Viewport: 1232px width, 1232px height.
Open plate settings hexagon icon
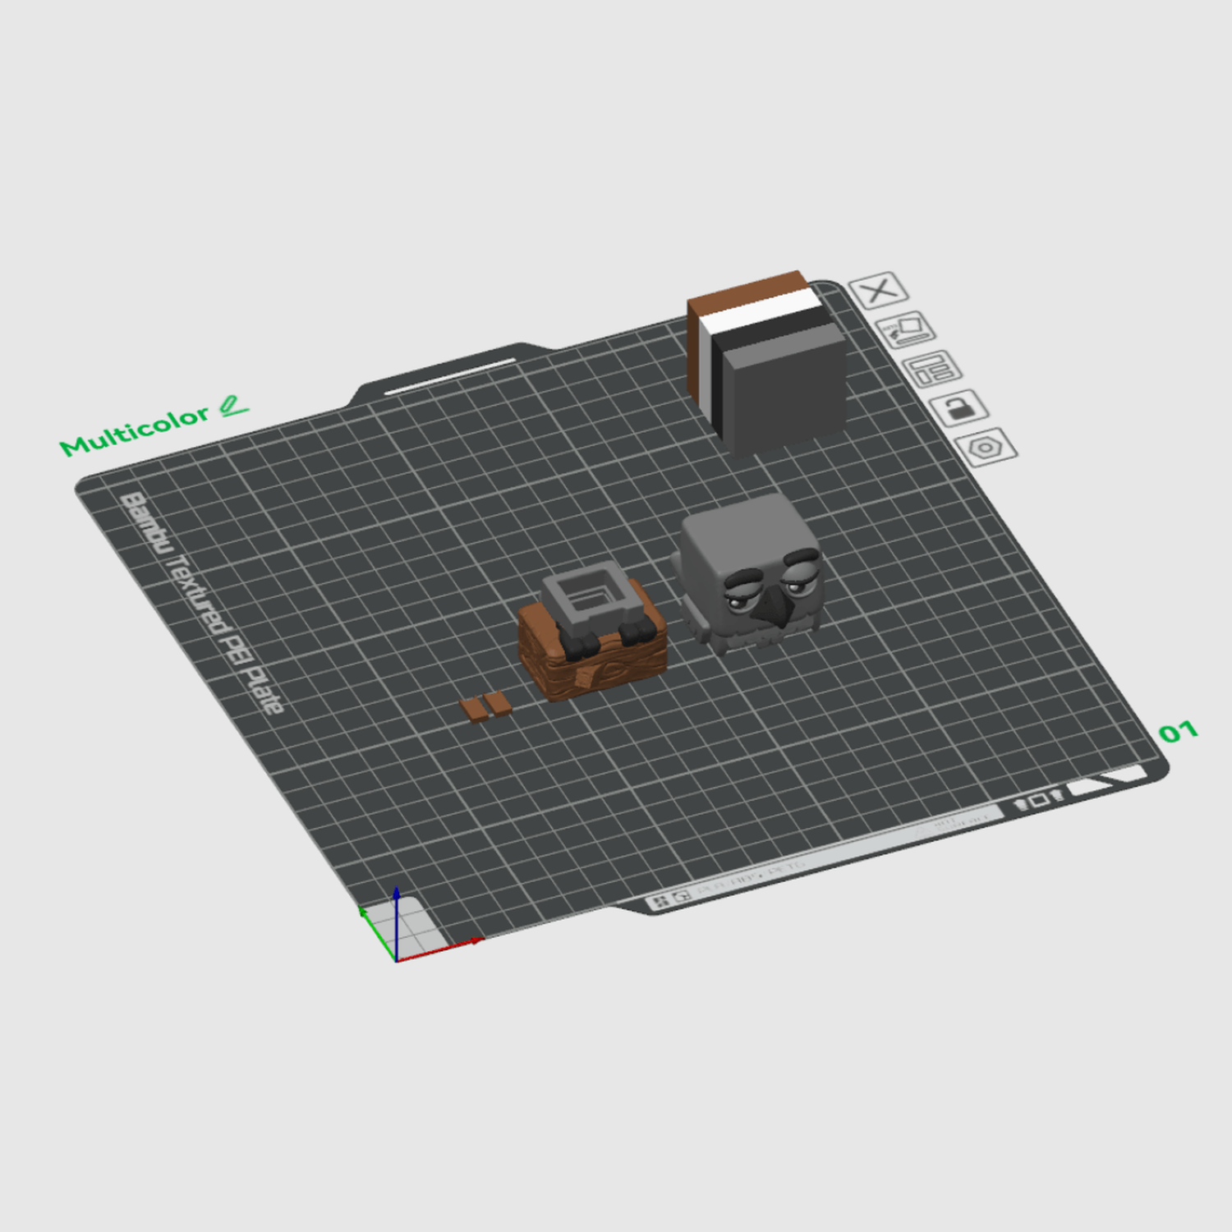[986, 448]
